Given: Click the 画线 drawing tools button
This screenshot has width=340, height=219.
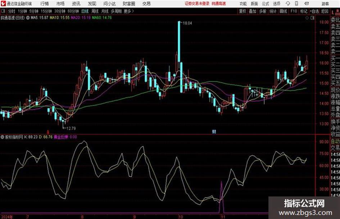Looking at the screenshot, I should tap(283, 11).
